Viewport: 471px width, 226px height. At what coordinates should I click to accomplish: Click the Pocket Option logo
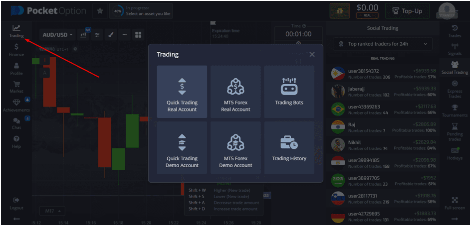(48, 11)
